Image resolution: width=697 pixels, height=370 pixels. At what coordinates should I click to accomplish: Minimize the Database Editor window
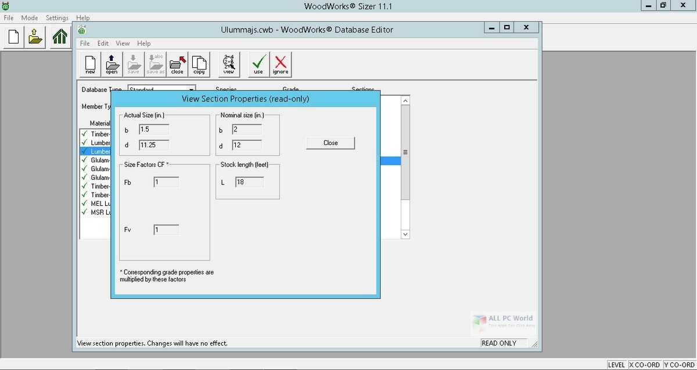[491, 27]
